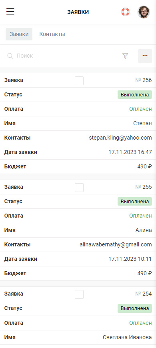Click the Оплачен payment label of request 255
The width and height of the screenshot is (156, 348).
coord(140,216)
